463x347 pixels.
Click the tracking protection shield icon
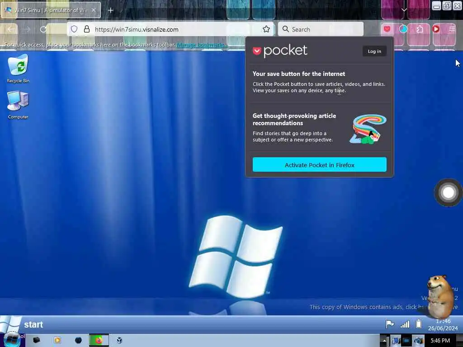coord(74,29)
